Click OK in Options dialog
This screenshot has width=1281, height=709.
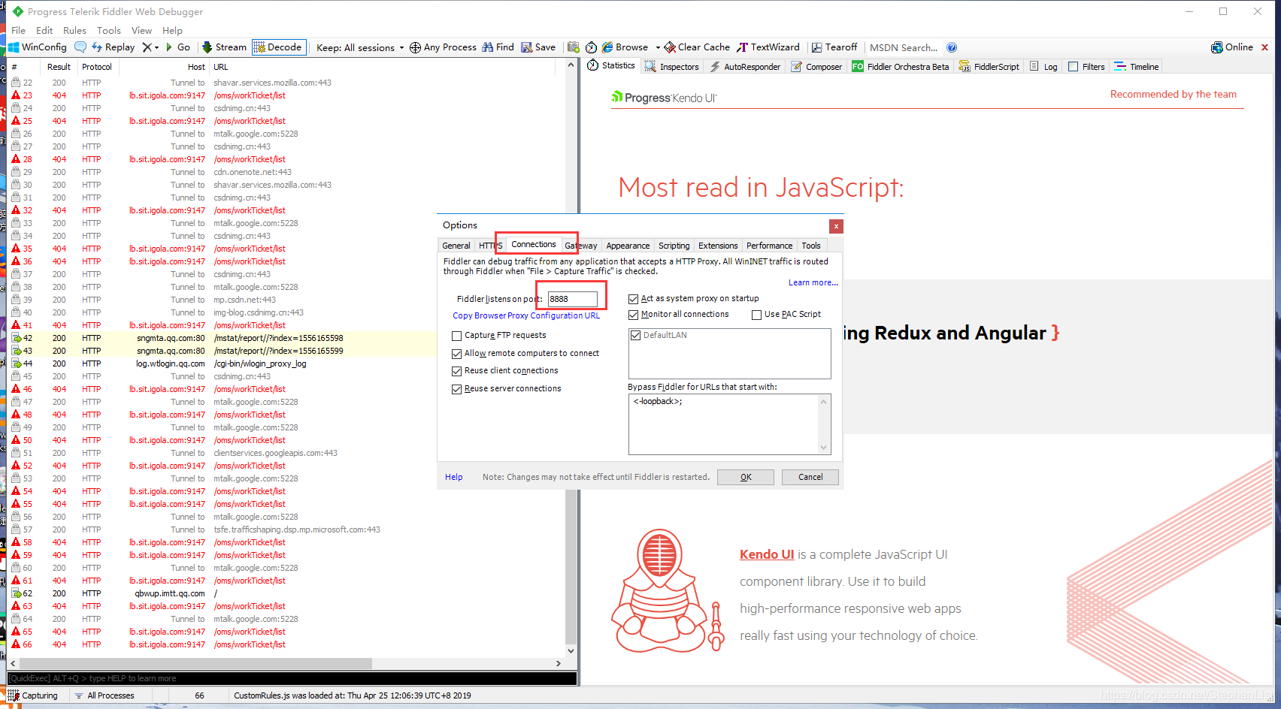(x=746, y=477)
